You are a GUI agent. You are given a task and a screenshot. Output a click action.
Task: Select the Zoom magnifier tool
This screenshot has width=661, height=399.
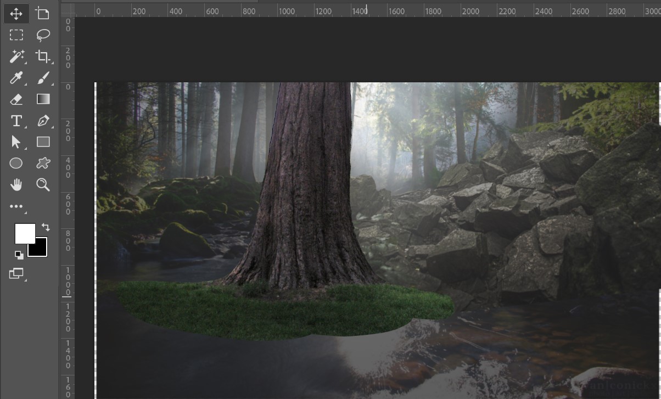coord(43,185)
